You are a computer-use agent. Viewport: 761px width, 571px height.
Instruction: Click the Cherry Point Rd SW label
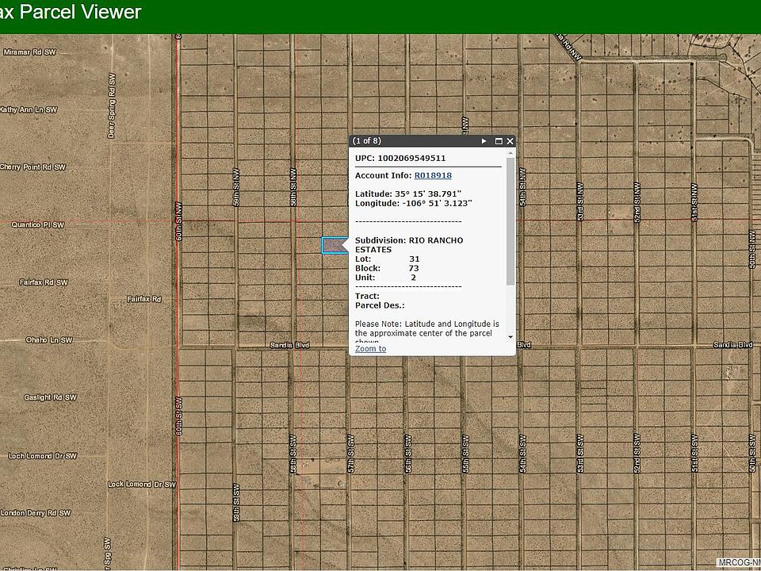click(33, 167)
